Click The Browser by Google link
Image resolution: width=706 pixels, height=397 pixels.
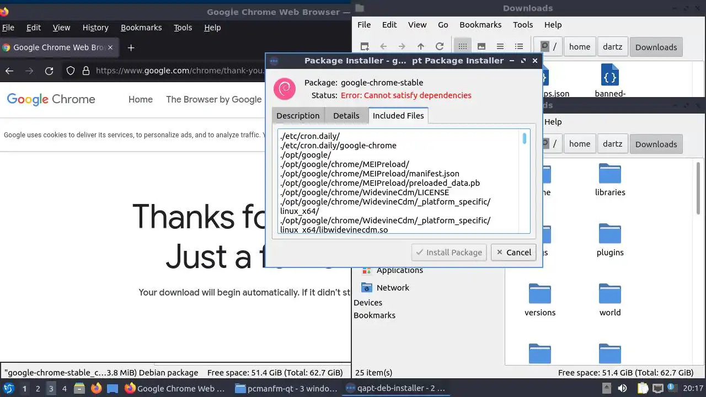(x=214, y=99)
